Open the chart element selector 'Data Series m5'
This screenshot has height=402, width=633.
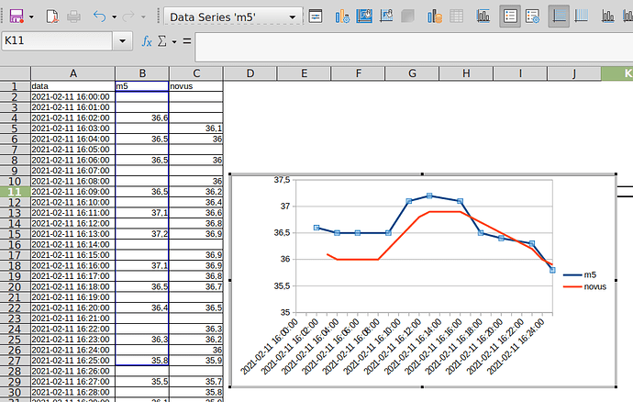coord(233,17)
